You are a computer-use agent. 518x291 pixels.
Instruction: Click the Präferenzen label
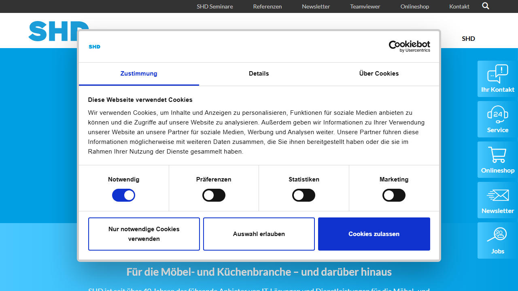pyautogui.click(x=214, y=179)
